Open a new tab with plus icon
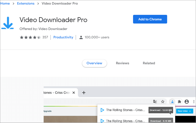Screen dimensions: 196x123 [84, 92]
